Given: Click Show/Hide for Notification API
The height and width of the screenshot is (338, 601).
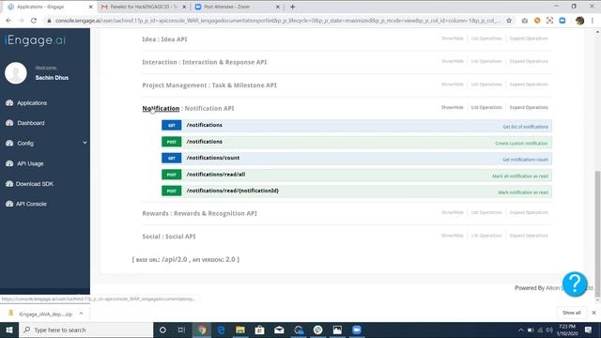Looking at the screenshot, I should (x=453, y=108).
